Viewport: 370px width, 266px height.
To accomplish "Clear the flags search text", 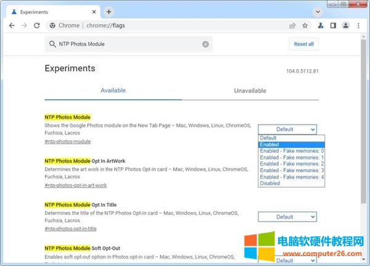I will point(206,44).
